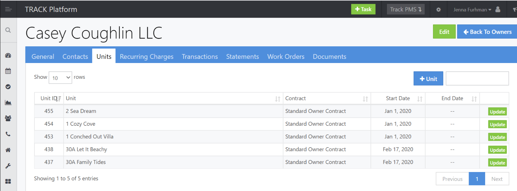Click the Showing 1 to 5 entries text
The height and width of the screenshot is (191, 517).
click(x=66, y=178)
